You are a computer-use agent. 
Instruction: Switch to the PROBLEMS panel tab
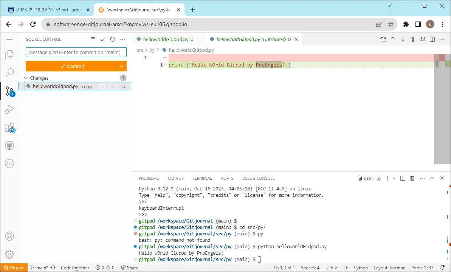click(x=149, y=178)
